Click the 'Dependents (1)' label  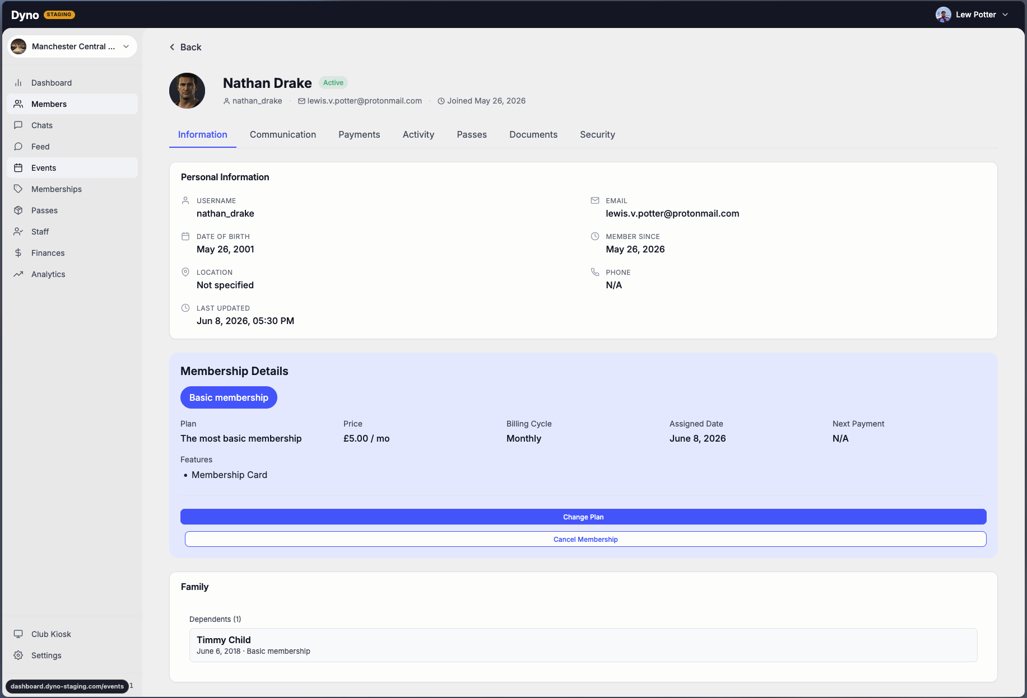pos(215,619)
